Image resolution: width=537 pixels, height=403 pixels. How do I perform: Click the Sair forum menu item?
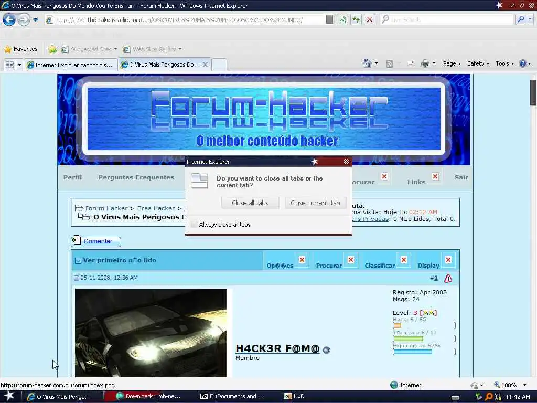(x=461, y=177)
